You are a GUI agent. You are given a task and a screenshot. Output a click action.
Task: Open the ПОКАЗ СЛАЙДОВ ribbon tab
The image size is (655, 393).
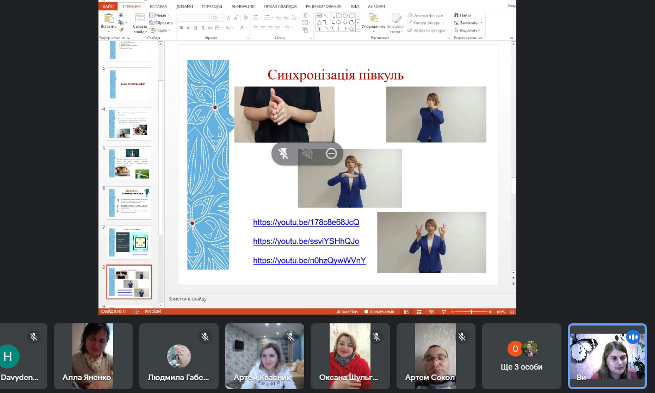point(281,6)
